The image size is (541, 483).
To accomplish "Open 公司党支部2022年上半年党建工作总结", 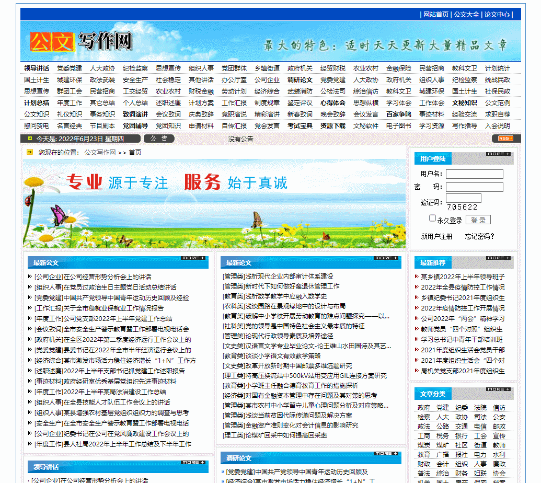I will point(118,318).
